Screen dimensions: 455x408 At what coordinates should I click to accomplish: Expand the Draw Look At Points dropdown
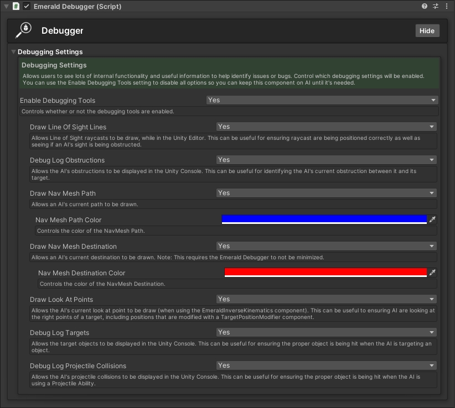pos(327,299)
